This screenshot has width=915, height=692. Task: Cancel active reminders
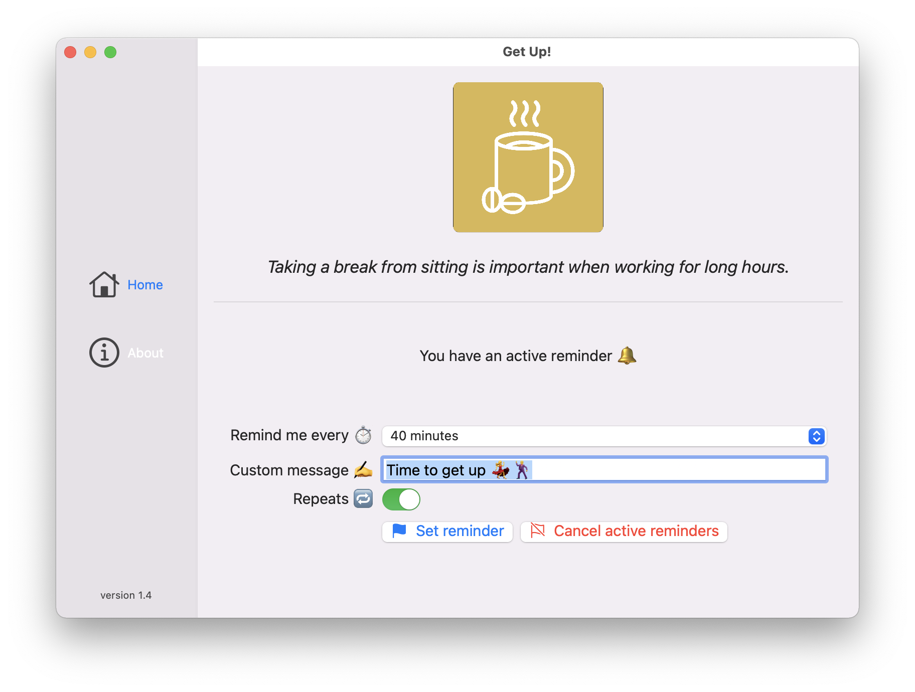click(624, 531)
